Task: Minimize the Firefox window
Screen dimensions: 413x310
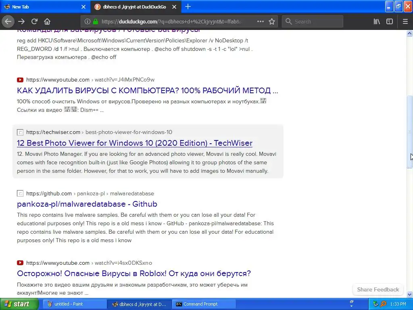Action: tap(389, 6)
